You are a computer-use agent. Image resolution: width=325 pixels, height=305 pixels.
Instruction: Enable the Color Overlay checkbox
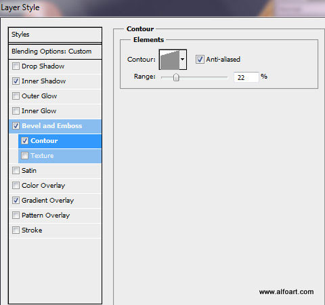point(16,186)
